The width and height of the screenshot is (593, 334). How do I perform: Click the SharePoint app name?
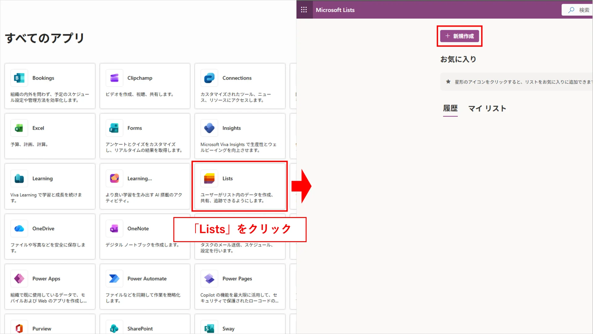[x=140, y=329]
